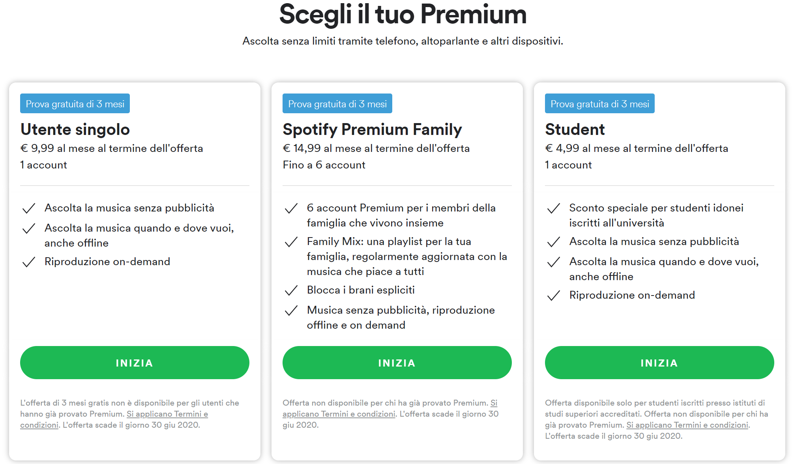Open Terms and conditions link under Student

[687, 425]
